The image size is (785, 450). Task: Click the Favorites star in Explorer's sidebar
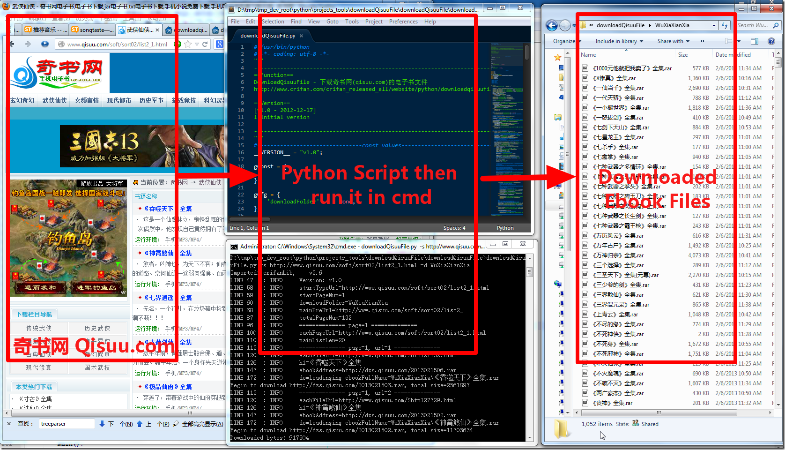[x=557, y=57]
